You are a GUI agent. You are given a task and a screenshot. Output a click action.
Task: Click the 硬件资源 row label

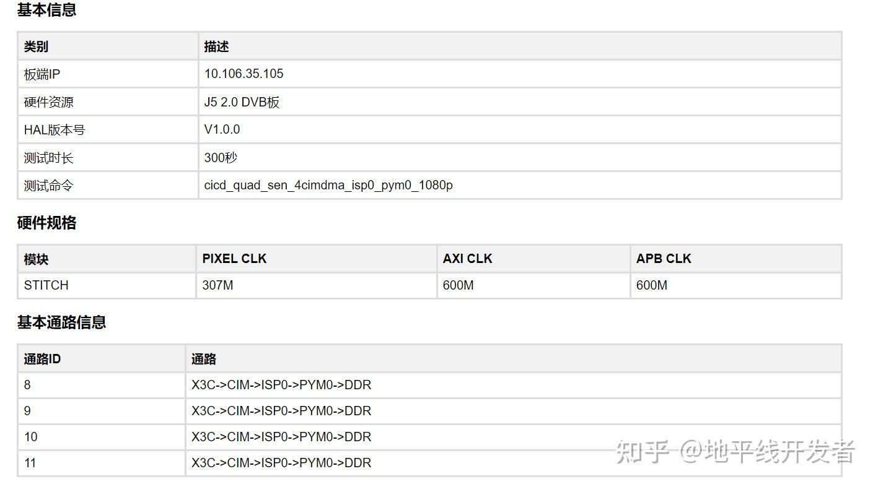[x=48, y=102]
